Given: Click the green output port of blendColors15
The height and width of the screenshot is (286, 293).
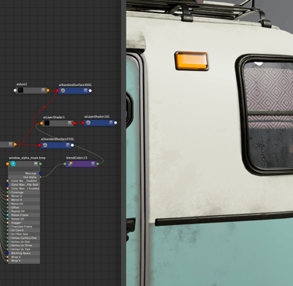Looking at the screenshot, I should tap(98, 164).
